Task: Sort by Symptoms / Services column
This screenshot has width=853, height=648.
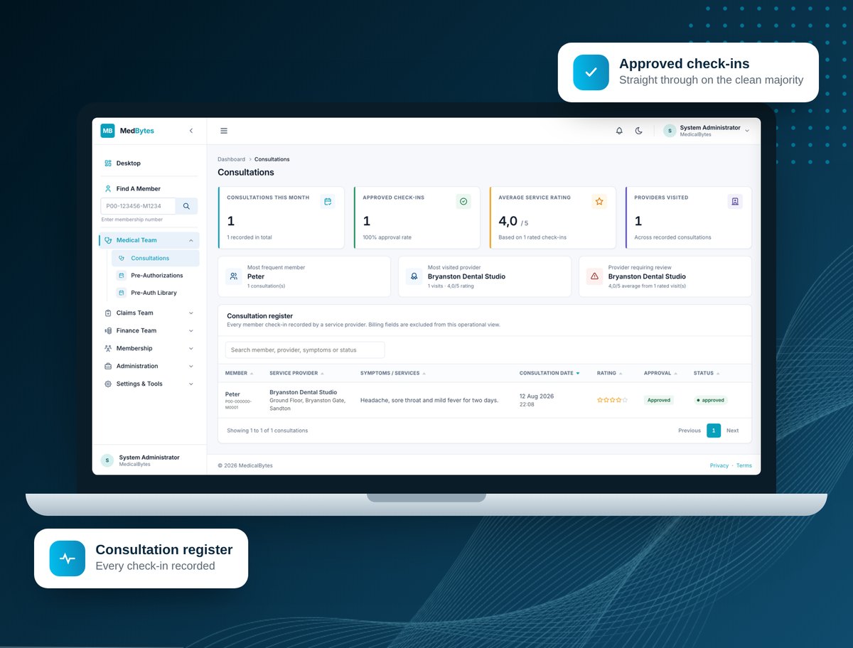Action: click(392, 373)
